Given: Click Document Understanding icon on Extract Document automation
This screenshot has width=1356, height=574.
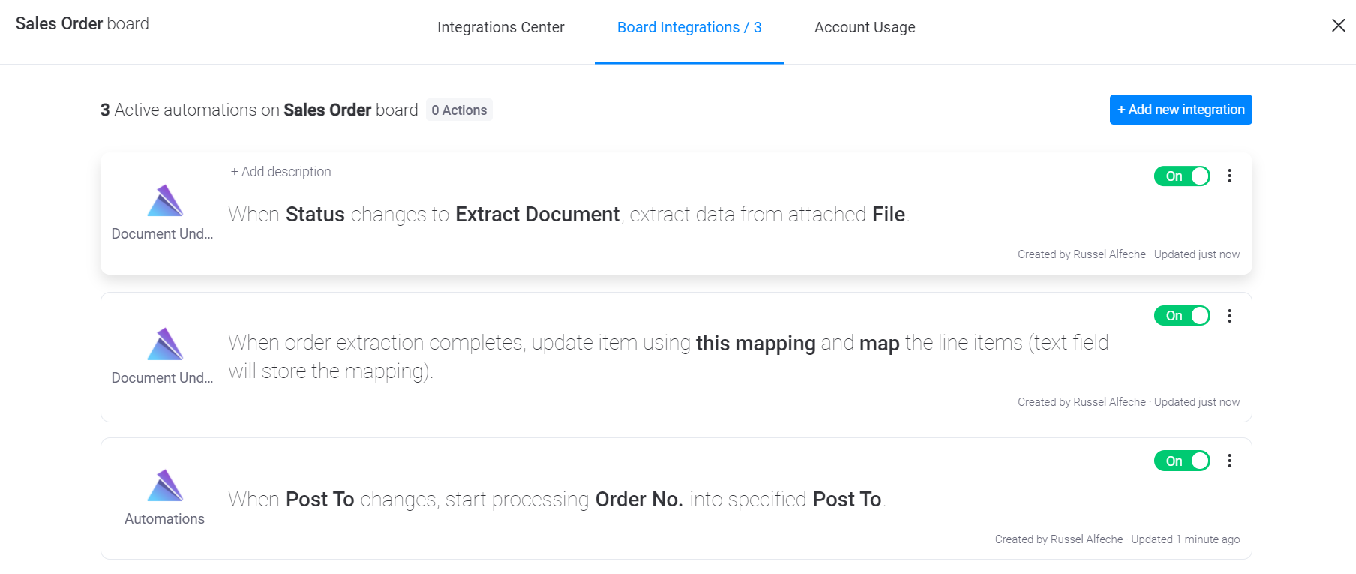Looking at the screenshot, I should (x=165, y=200).
